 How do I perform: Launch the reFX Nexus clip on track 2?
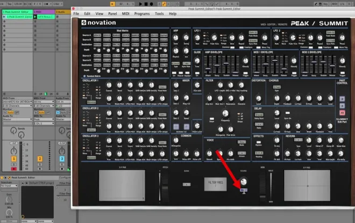(x=35, y=17)
